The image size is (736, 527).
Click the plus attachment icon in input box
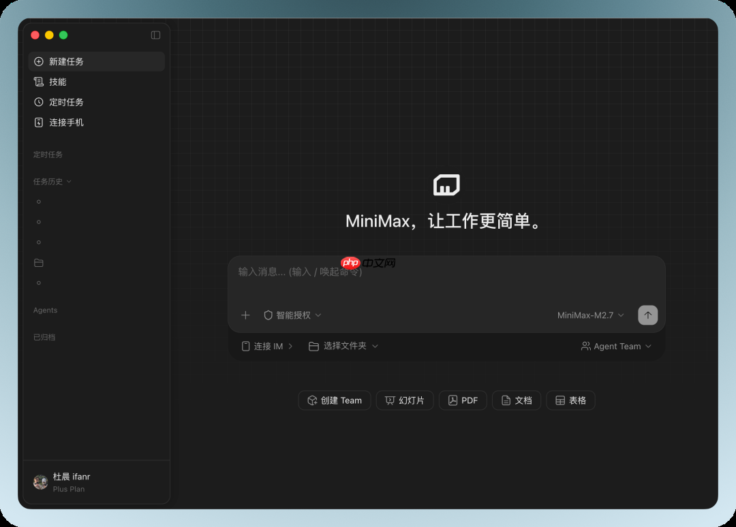[x=245, y=315]
